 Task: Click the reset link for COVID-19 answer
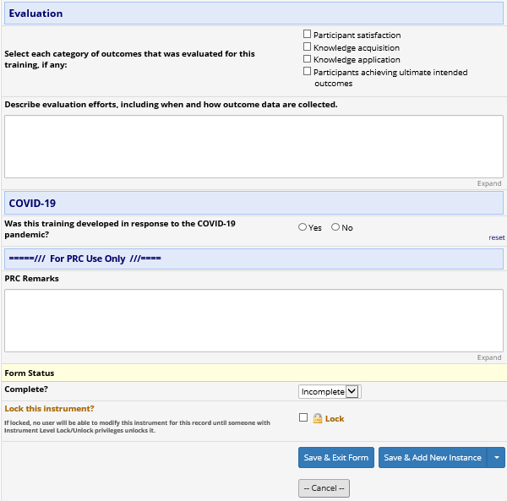[497, 237]
